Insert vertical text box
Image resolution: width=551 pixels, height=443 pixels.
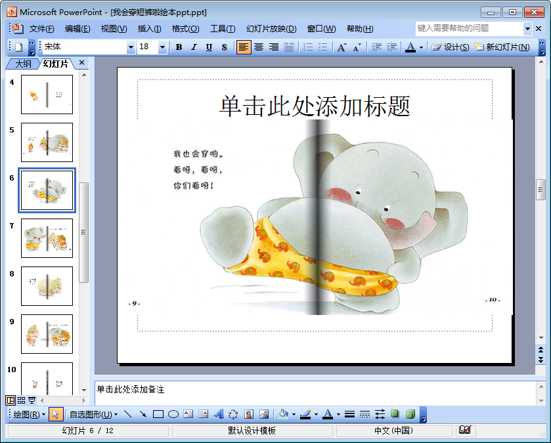tap(203, 414)
